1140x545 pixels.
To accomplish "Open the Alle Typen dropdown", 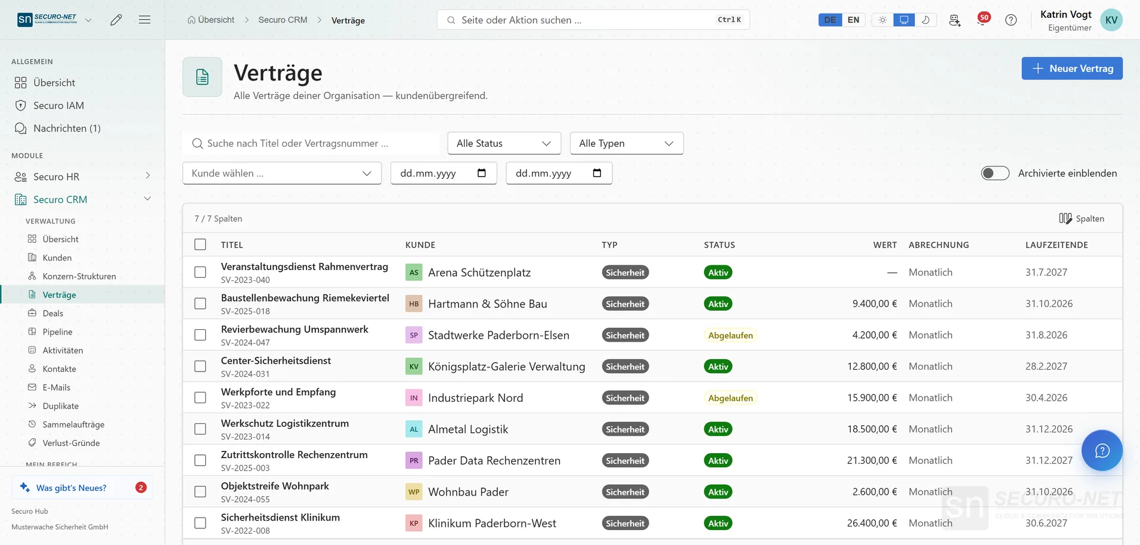I will pos(626,143).
